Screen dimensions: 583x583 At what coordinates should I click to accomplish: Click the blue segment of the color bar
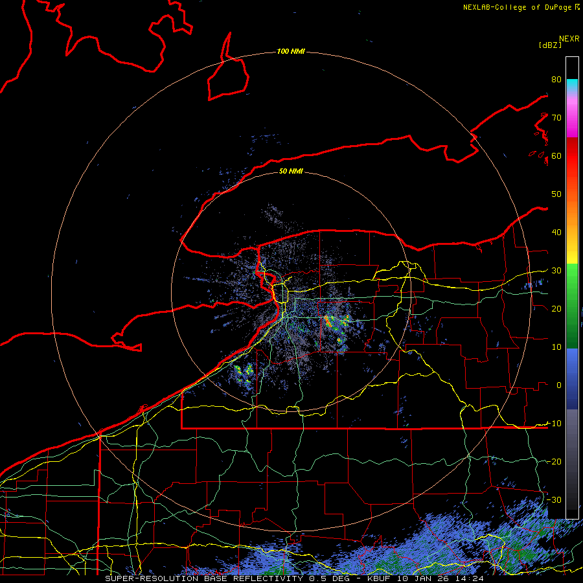tap(572, 379)
